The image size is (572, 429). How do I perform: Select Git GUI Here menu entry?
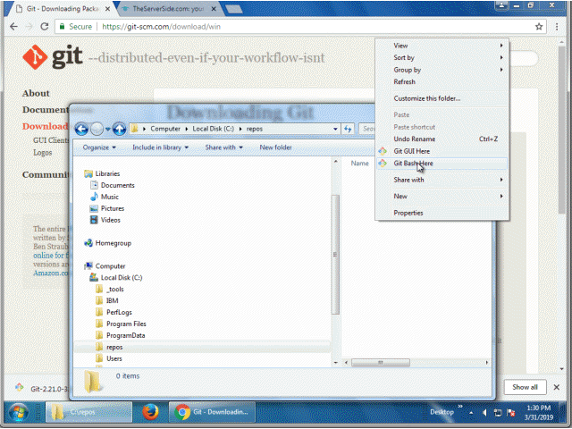tap(411, 151)
